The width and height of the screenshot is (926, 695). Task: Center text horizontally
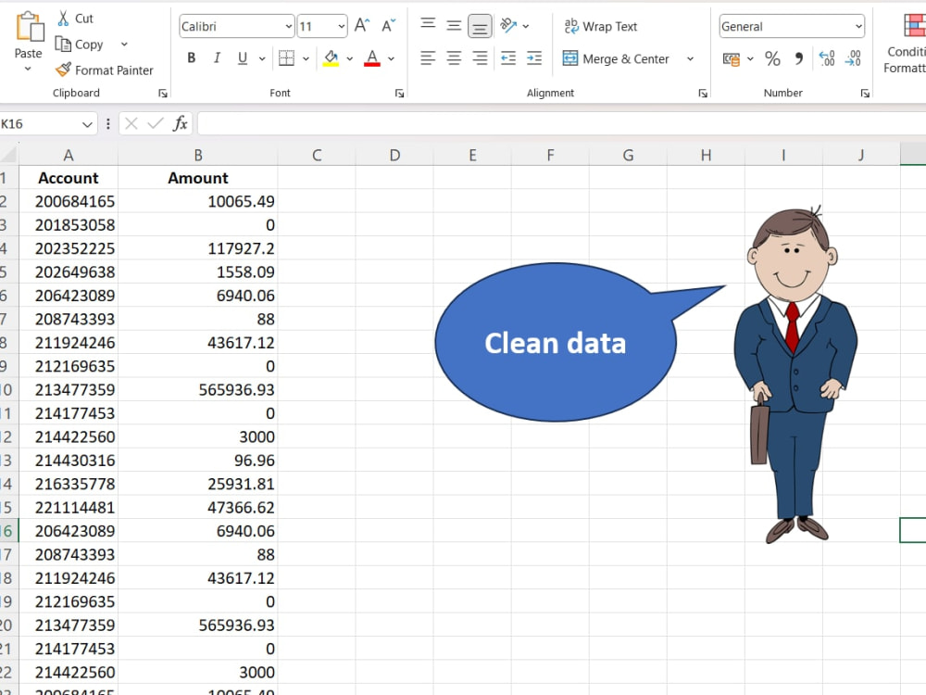coord(454,57)
